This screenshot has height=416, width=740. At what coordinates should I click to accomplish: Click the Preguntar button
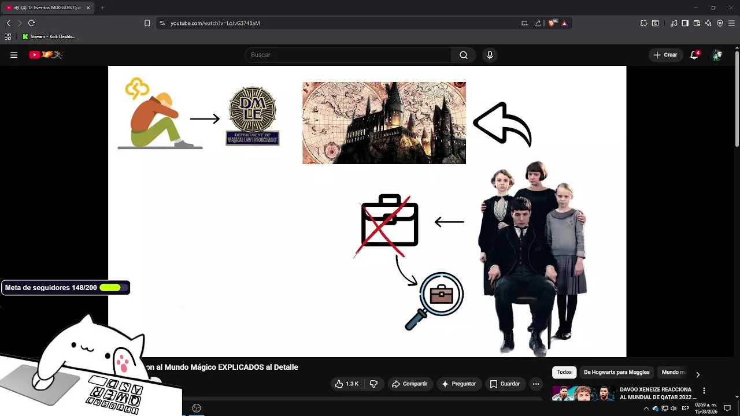[x=458, y=384]
